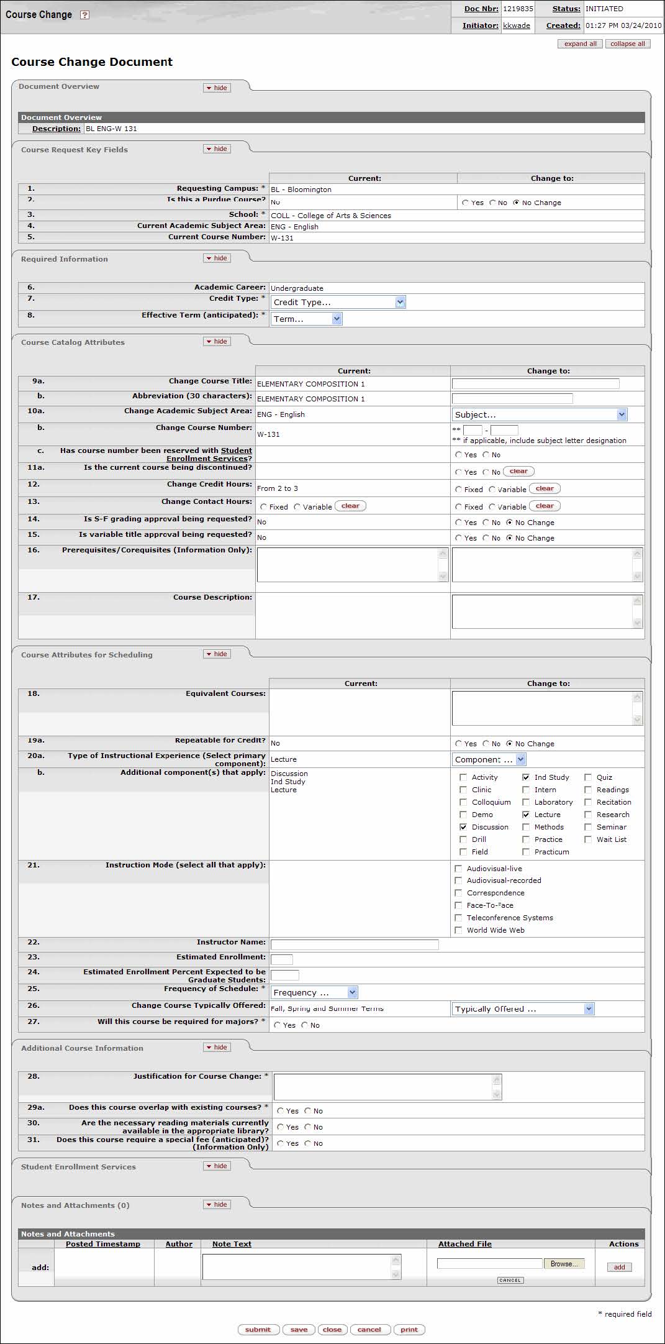Click the Note Text input area

tap(302, 1267)
